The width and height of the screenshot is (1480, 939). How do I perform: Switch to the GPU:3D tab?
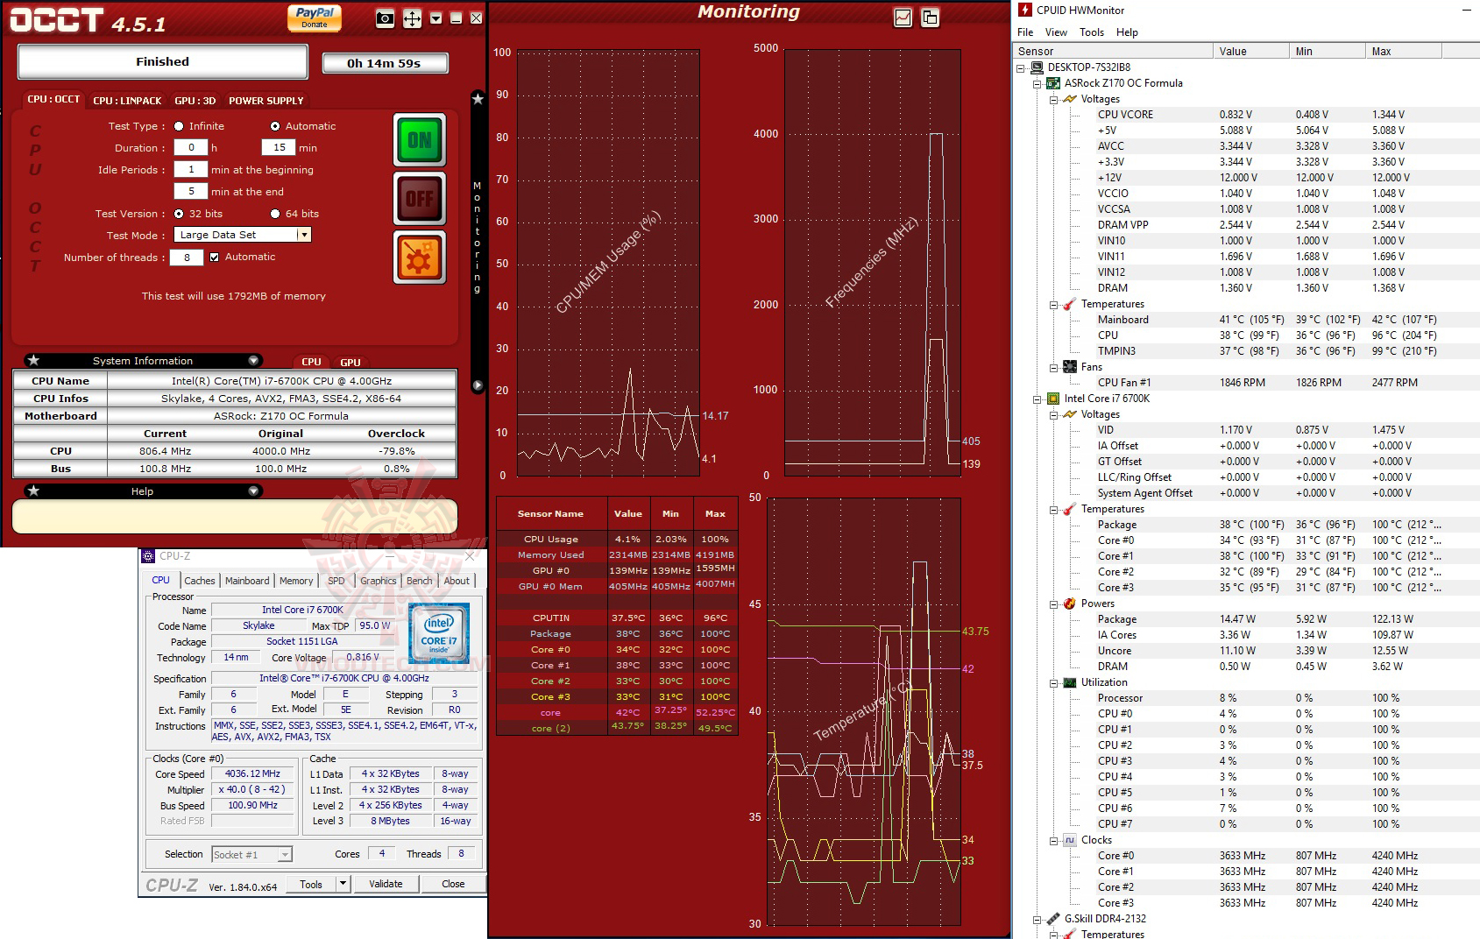click(x=195, y=101)
